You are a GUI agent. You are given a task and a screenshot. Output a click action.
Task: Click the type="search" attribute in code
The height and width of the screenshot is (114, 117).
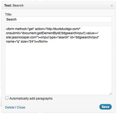tap(59, 37)
